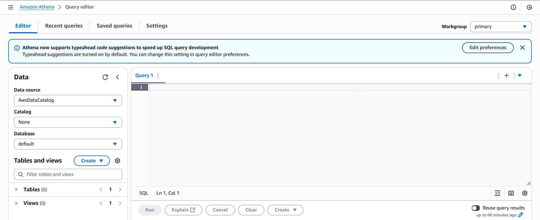Screen dimensions: 540x220
Task: Select the Query 1 tab
Action: [x=144, y=75]
